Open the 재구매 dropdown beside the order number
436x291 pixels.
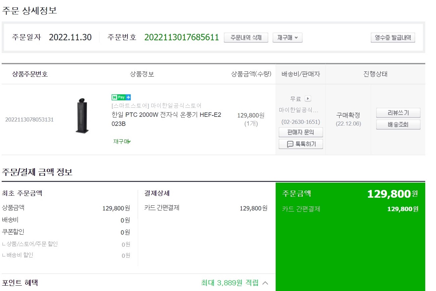point(287,38)
